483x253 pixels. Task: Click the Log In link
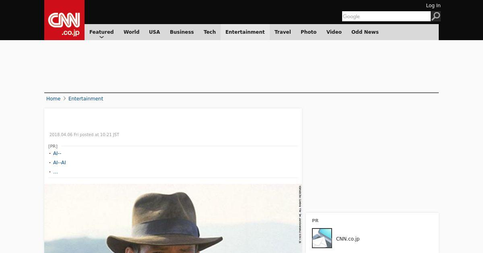point(433,6)
